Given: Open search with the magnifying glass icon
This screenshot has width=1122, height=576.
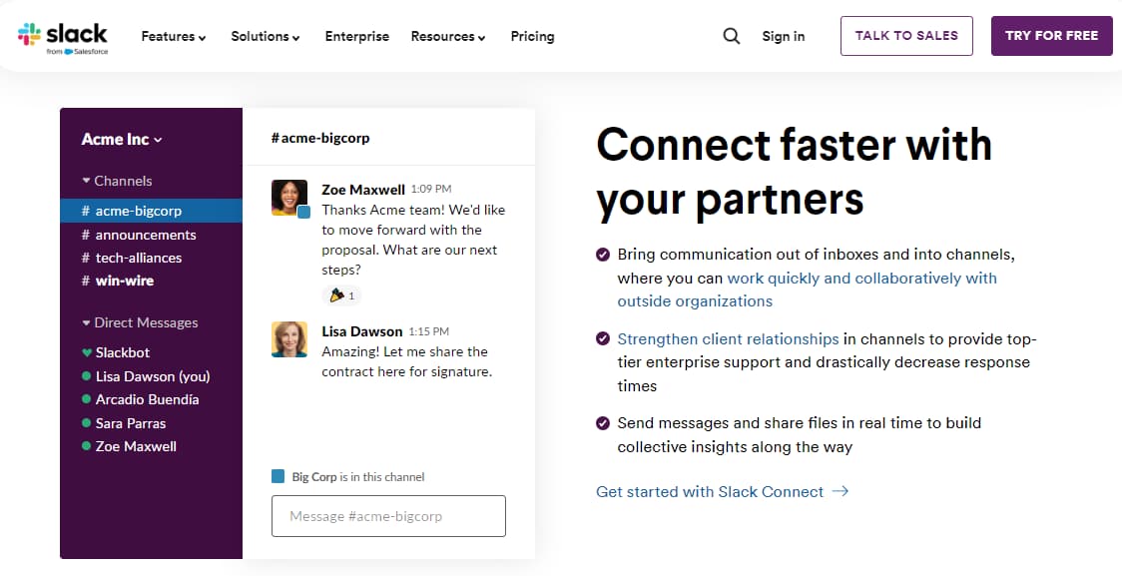Looking at the screenshot, I should pyautogui.click(x=731, y=35).
